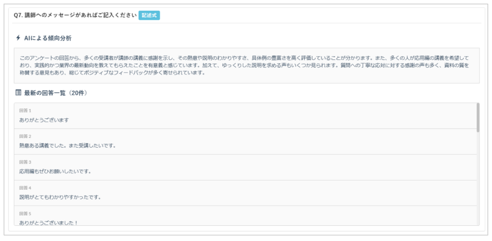Click the list icon beside 最新の回答一覧
Viewport: 492px width, 241px height.
tap(18, 92)
